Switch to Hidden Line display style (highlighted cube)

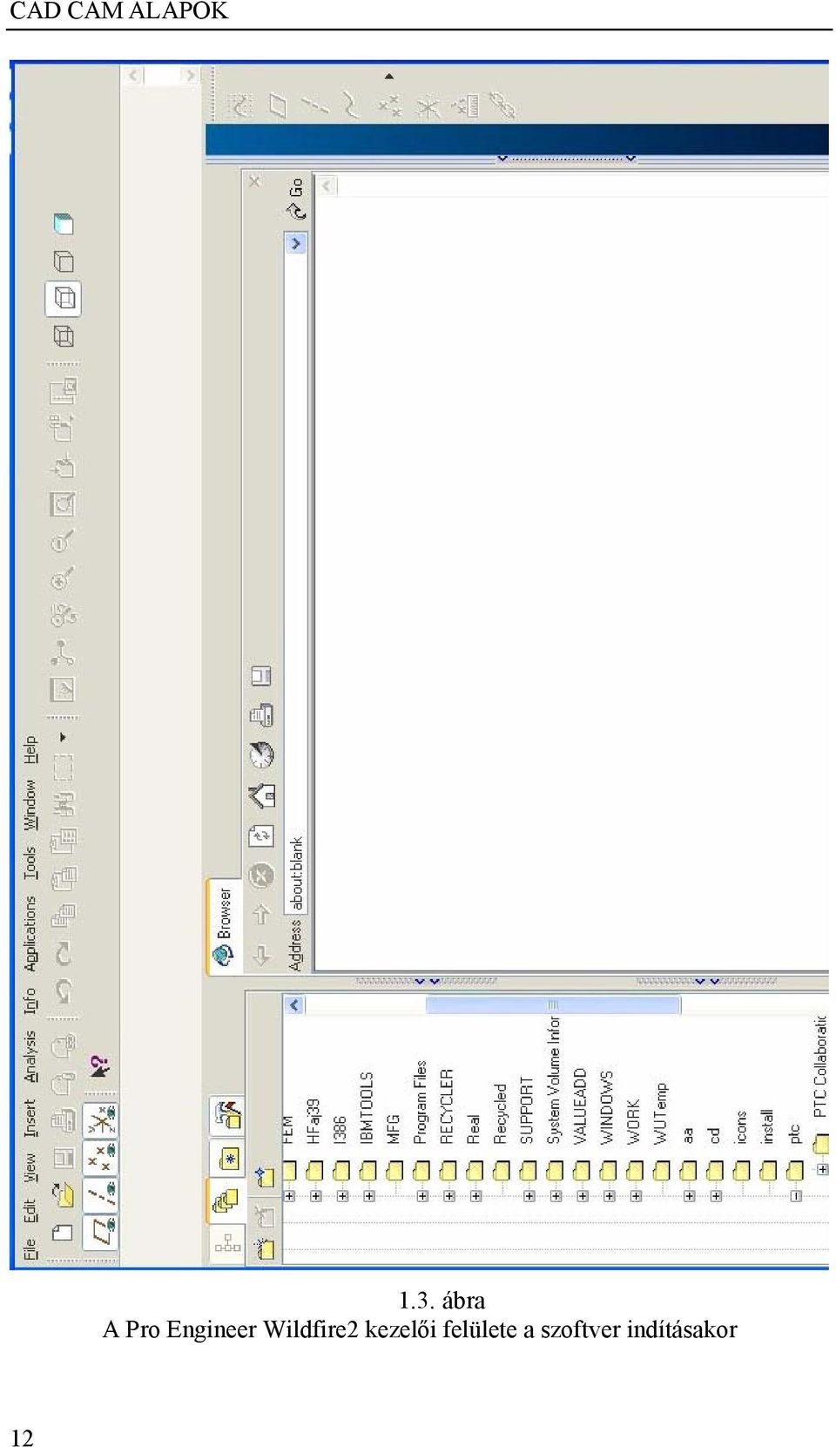[x=64, y=299]
